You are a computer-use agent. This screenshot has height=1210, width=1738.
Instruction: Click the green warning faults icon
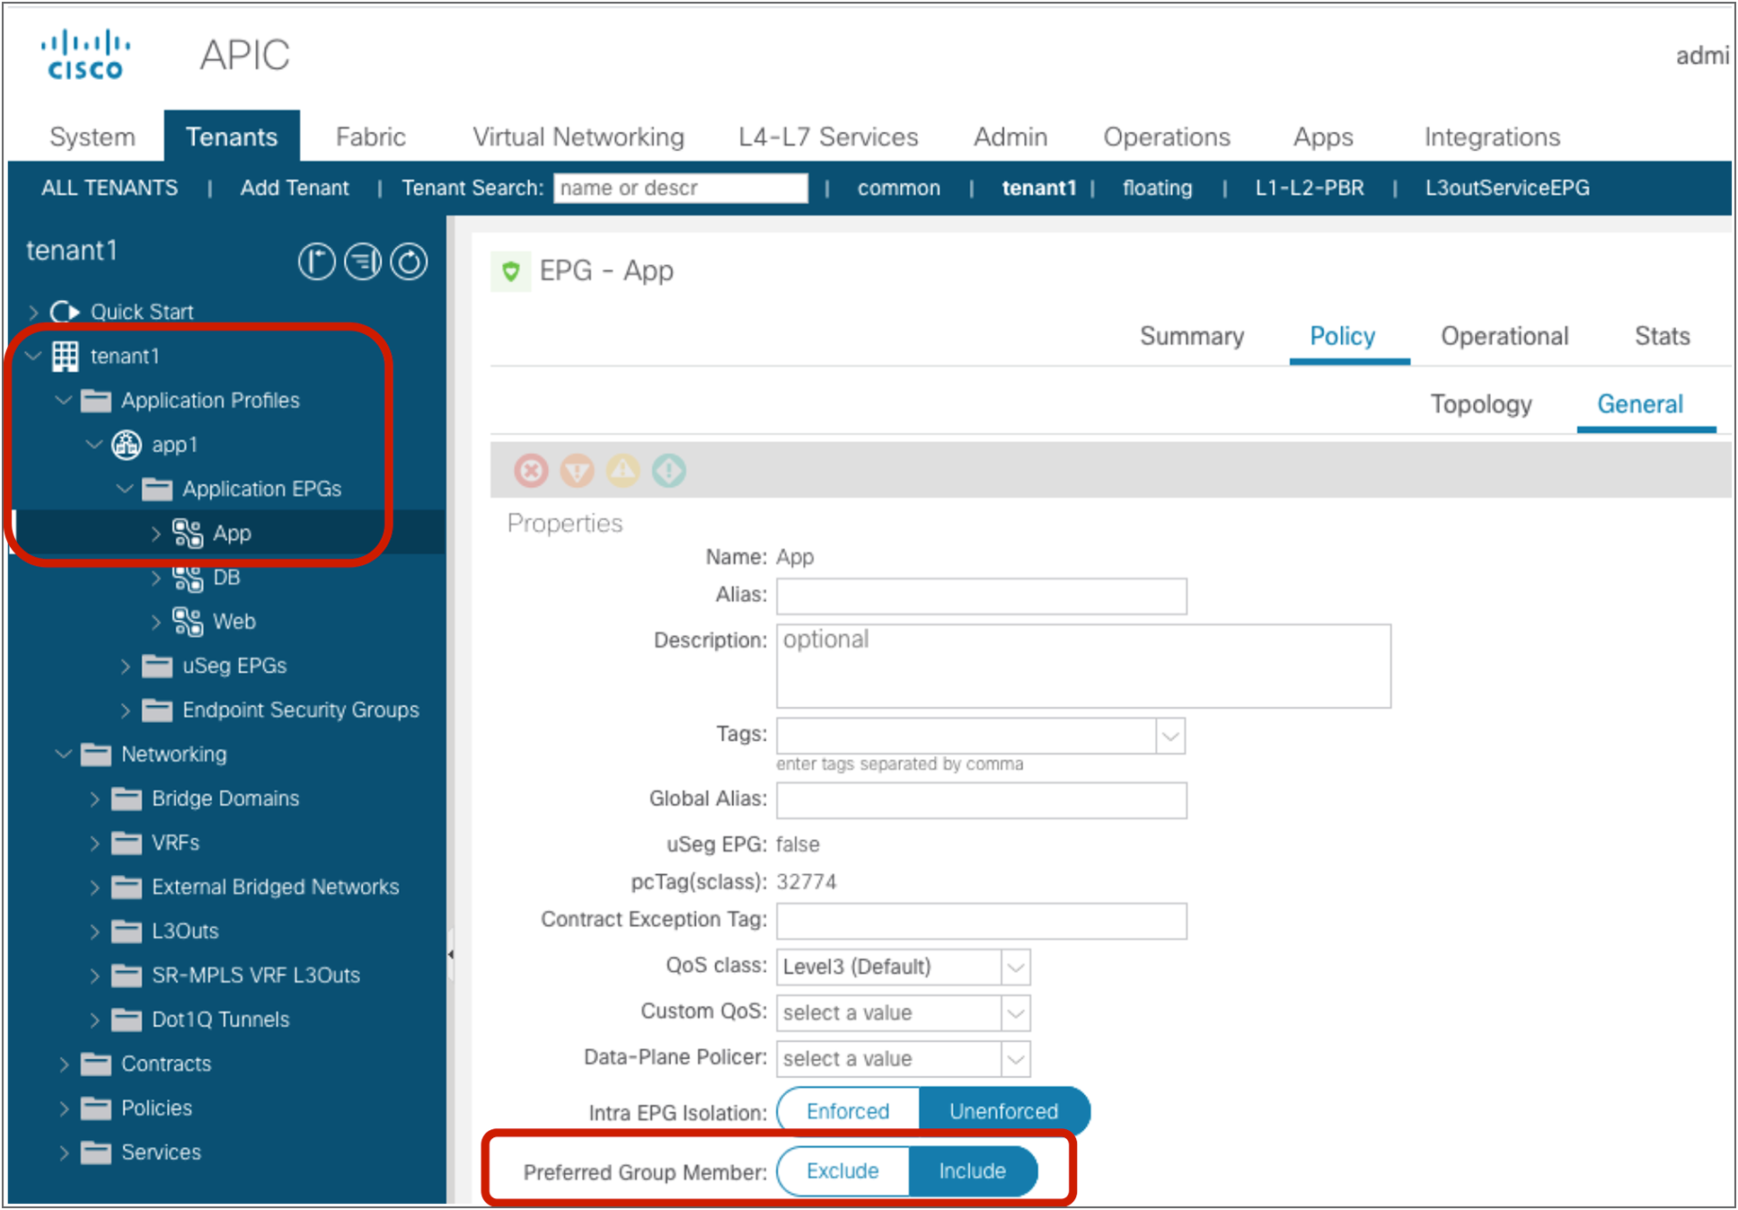(669, 470)
